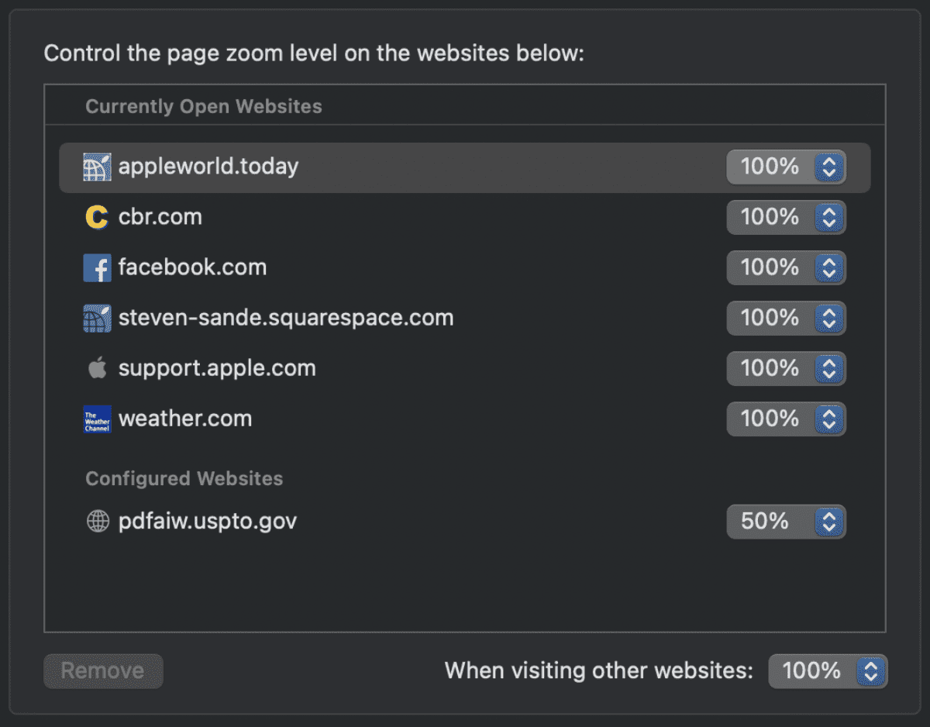Select the facebook.com row text

tap(192, 267)
